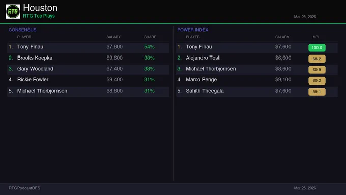346x195 pixels.
Task: Click the RTG Top Plays subtitle
Action: 39,16
